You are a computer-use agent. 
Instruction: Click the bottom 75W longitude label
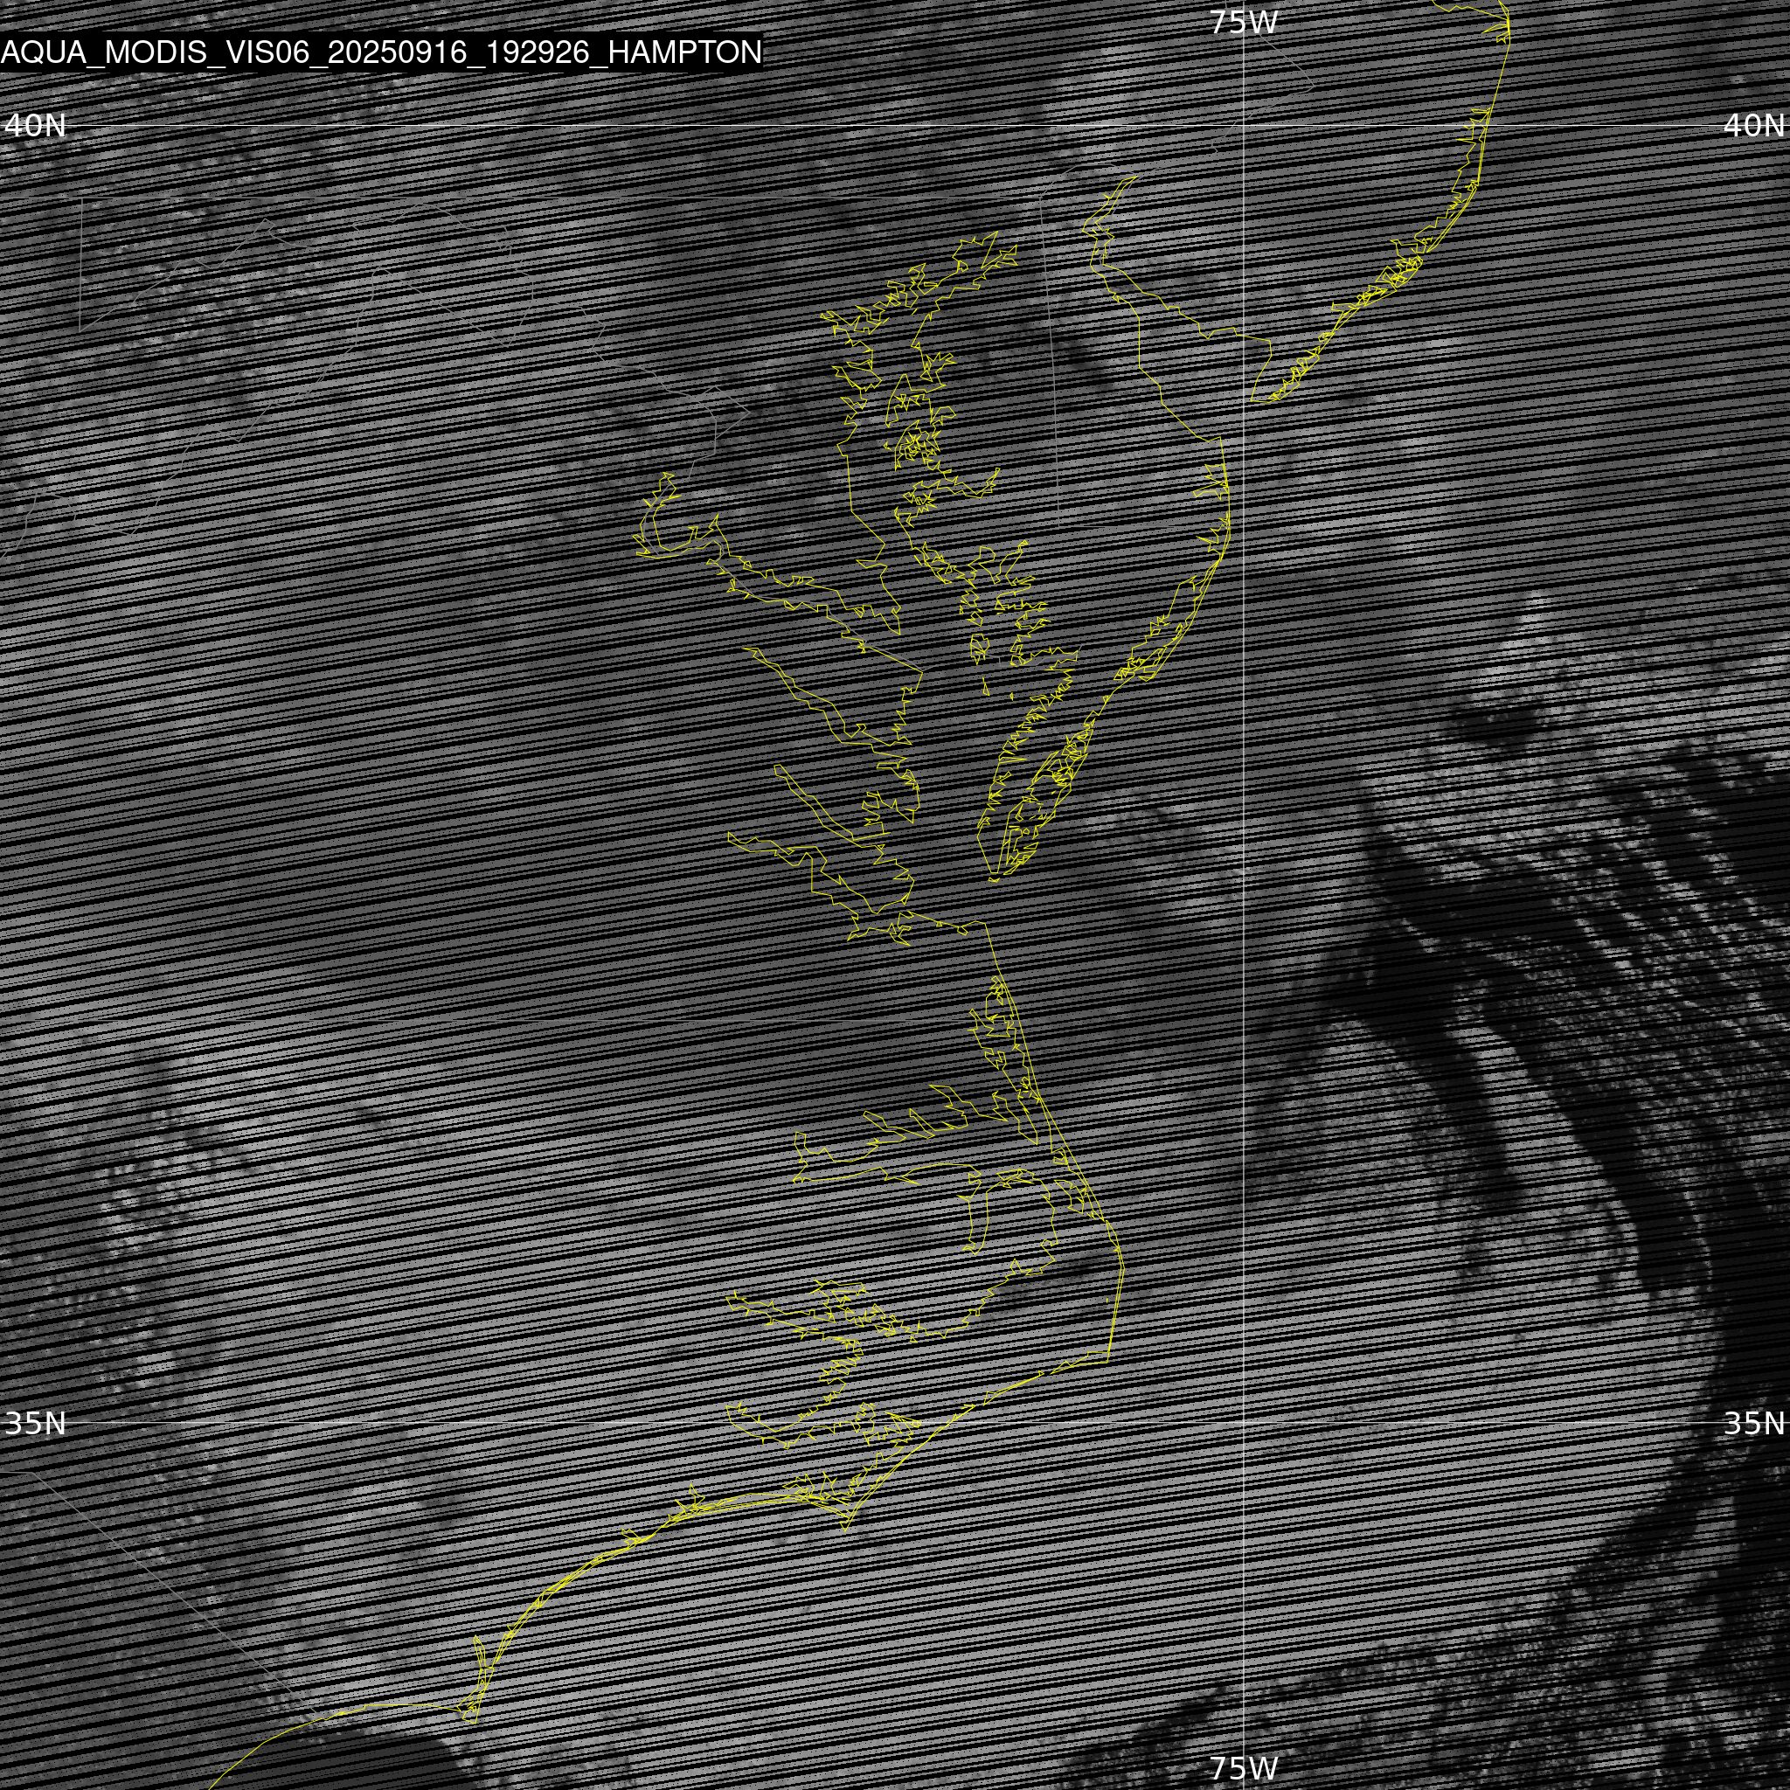pyautogui.click(x=1244, y=1768)
